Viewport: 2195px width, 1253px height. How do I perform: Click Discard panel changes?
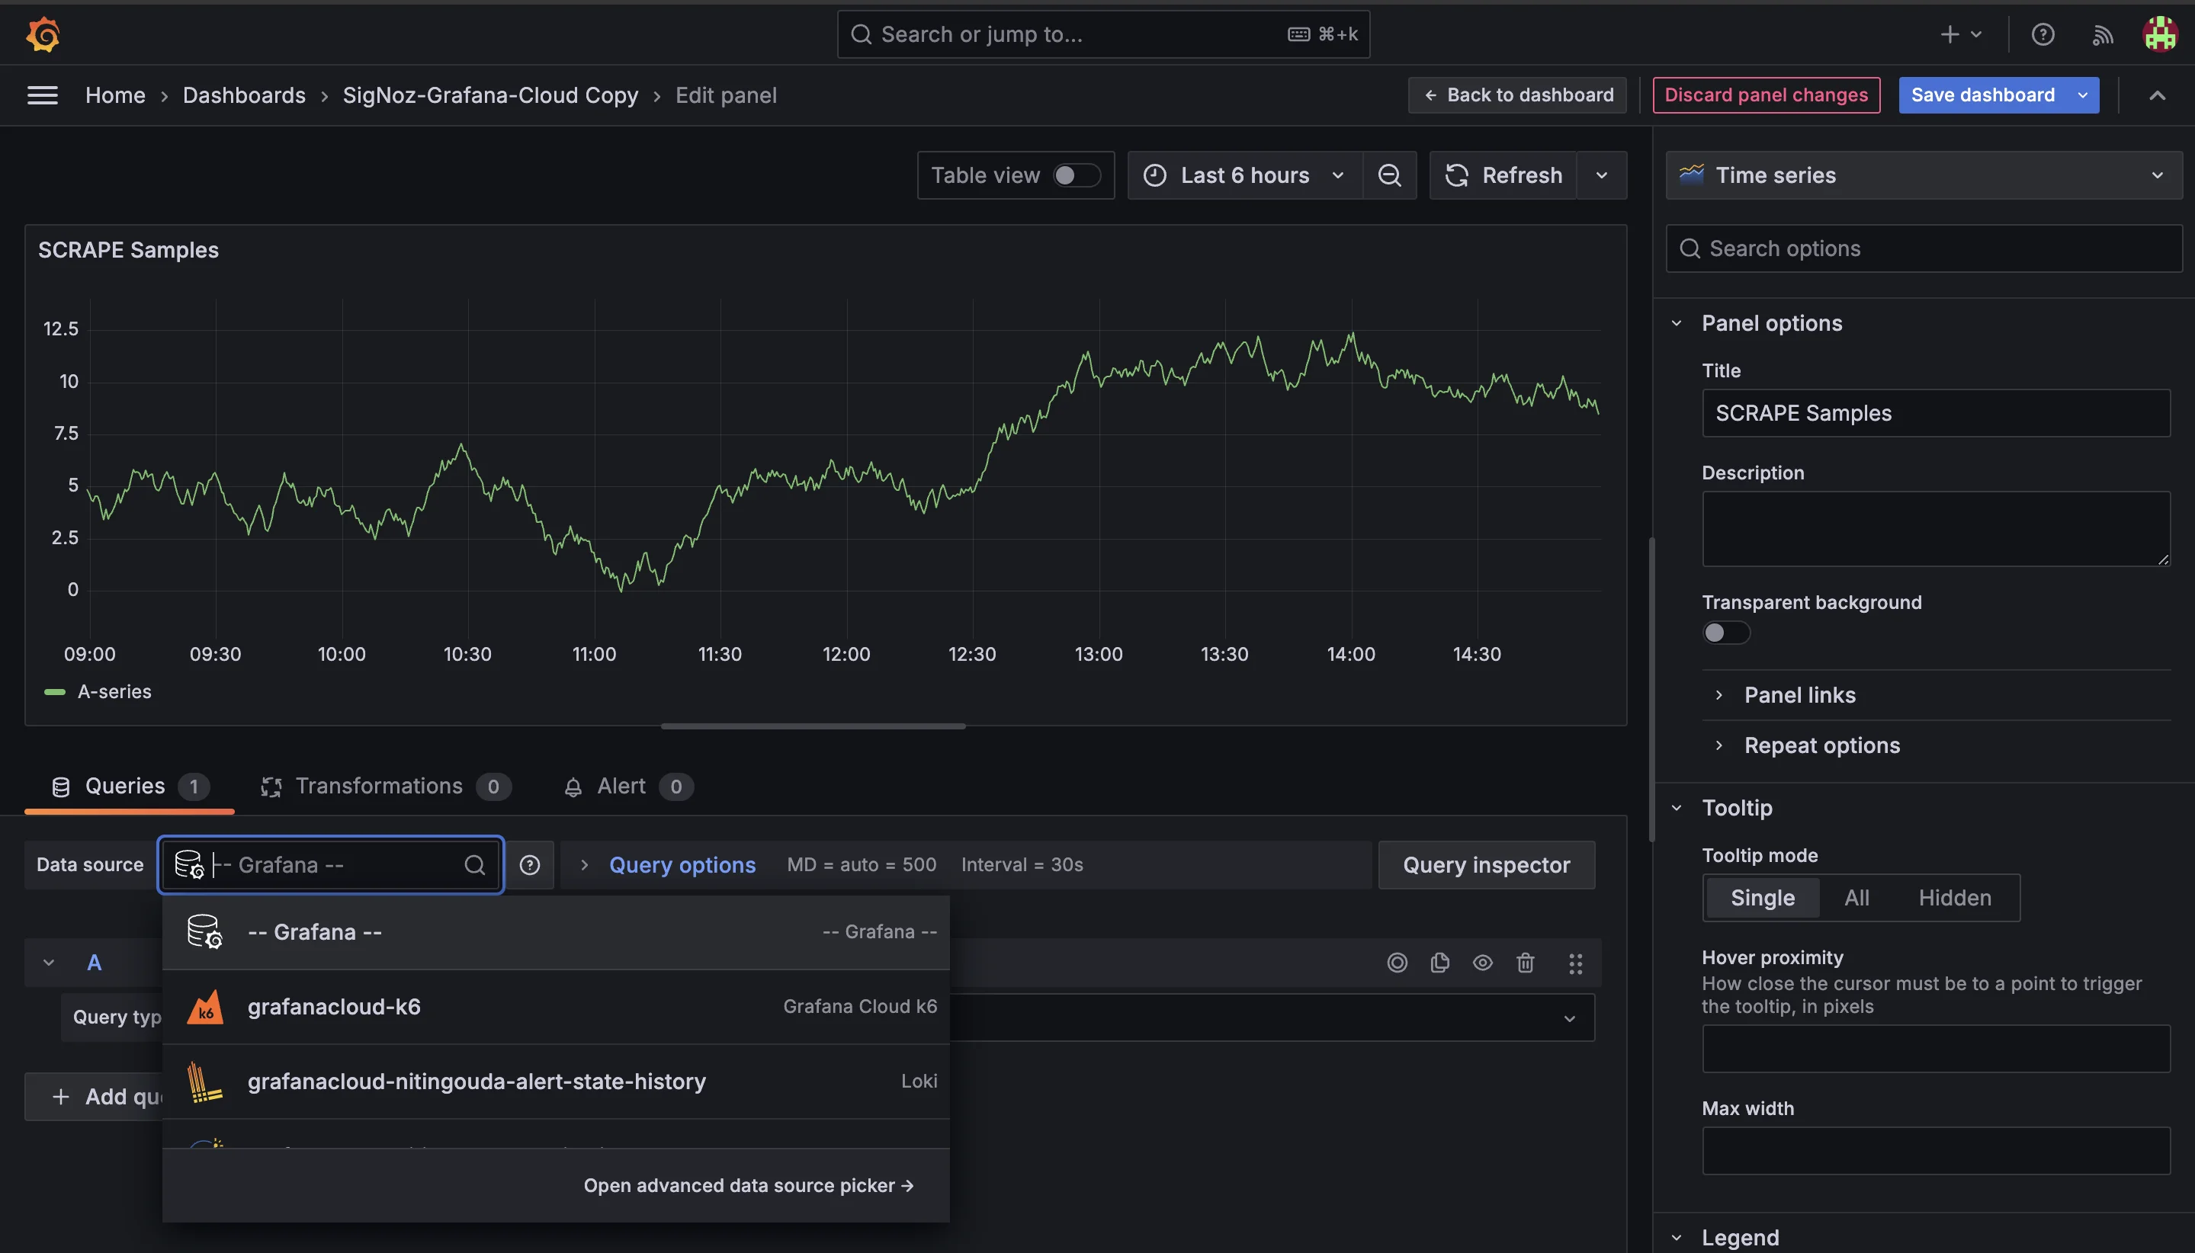tap(1766, 95)
